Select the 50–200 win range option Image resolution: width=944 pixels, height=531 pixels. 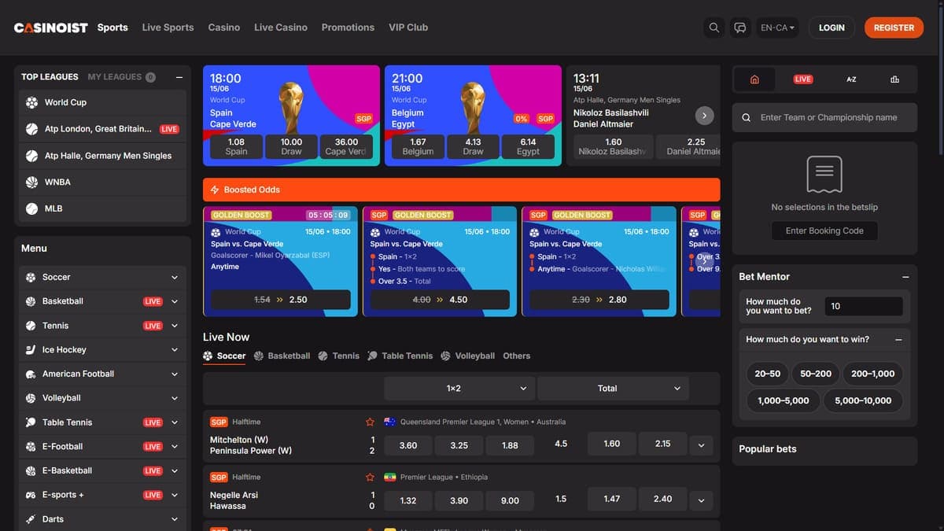pyautogui.click(x=816, y=374)
